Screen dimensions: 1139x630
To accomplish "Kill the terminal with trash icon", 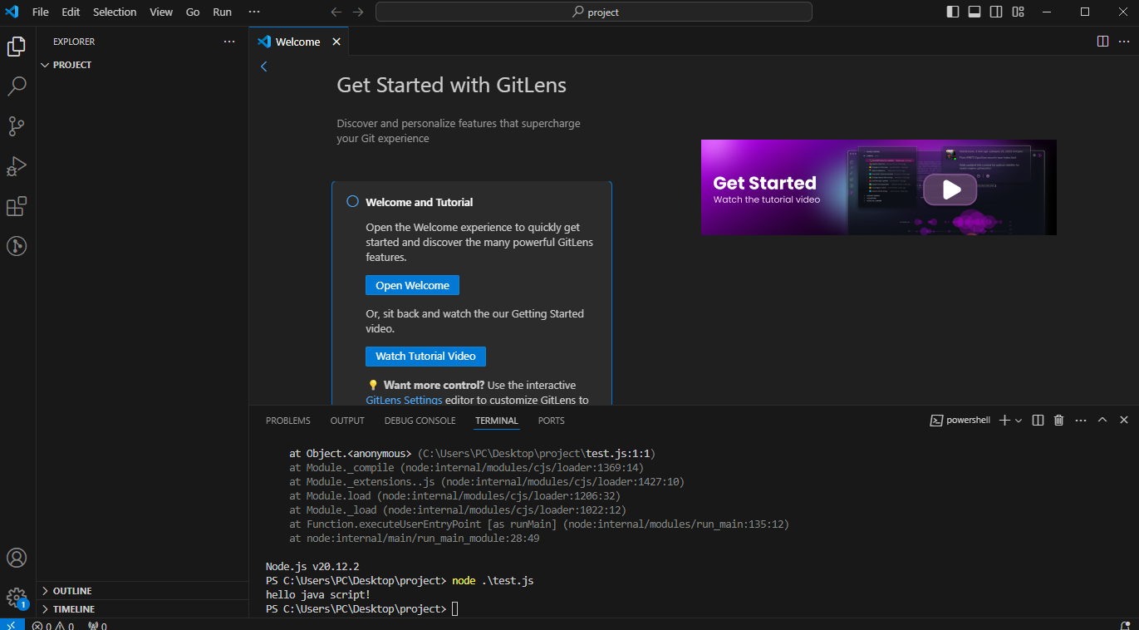I will pyautogui.click(x=1058, y=421).
